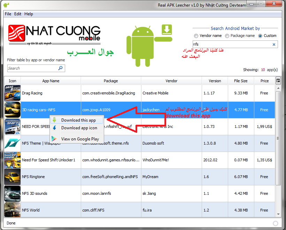Click the Android robot icon in the title bar
Screen dimensions: 286x230
[6, 5]
